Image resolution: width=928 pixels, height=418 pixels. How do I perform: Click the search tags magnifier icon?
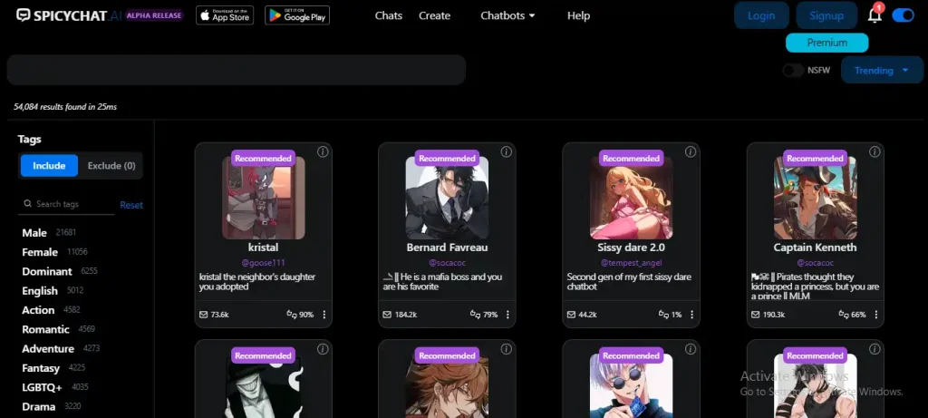pyautogui.click(x=27, y=204)
